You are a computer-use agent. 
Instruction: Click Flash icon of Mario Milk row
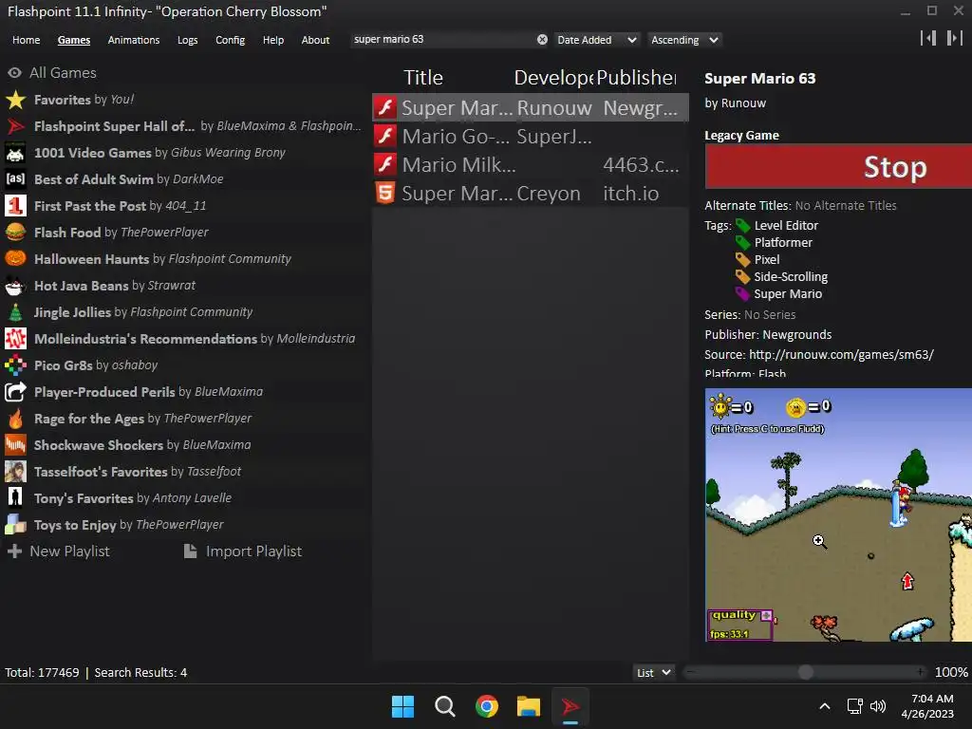pyautogui.click(x=385, y=164)
